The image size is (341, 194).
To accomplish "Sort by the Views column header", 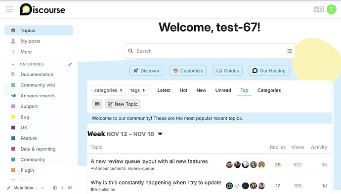I will pyautogui.click(x=298, y=147).
